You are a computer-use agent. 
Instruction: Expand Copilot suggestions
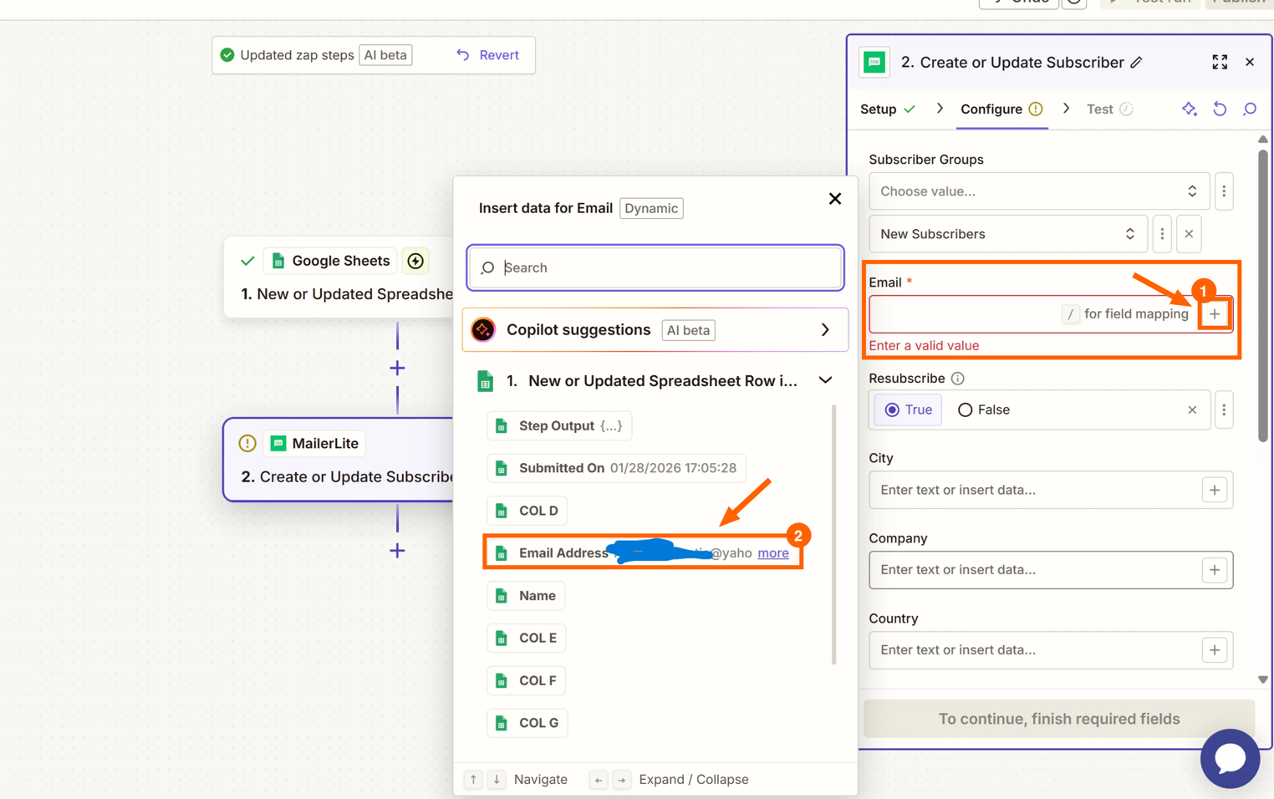825,330
